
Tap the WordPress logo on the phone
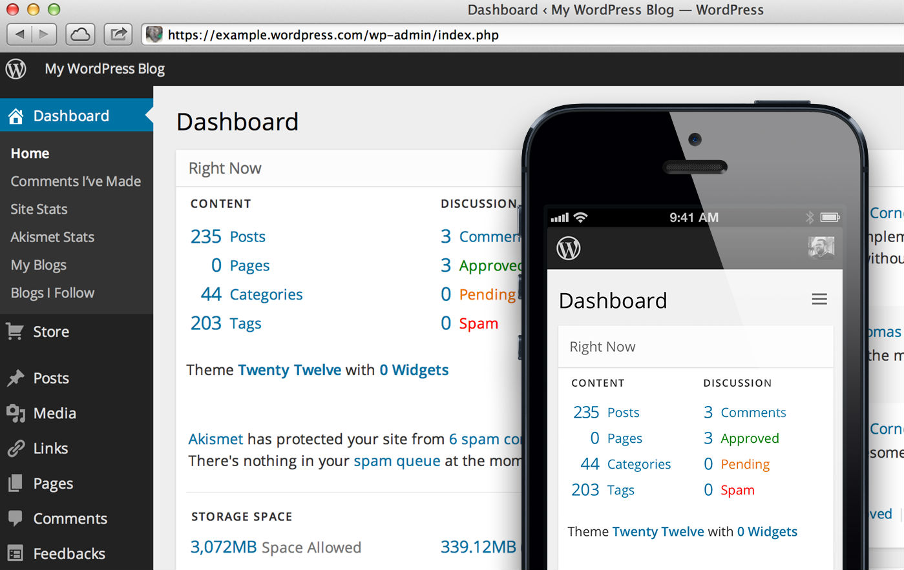click(569, 248)
